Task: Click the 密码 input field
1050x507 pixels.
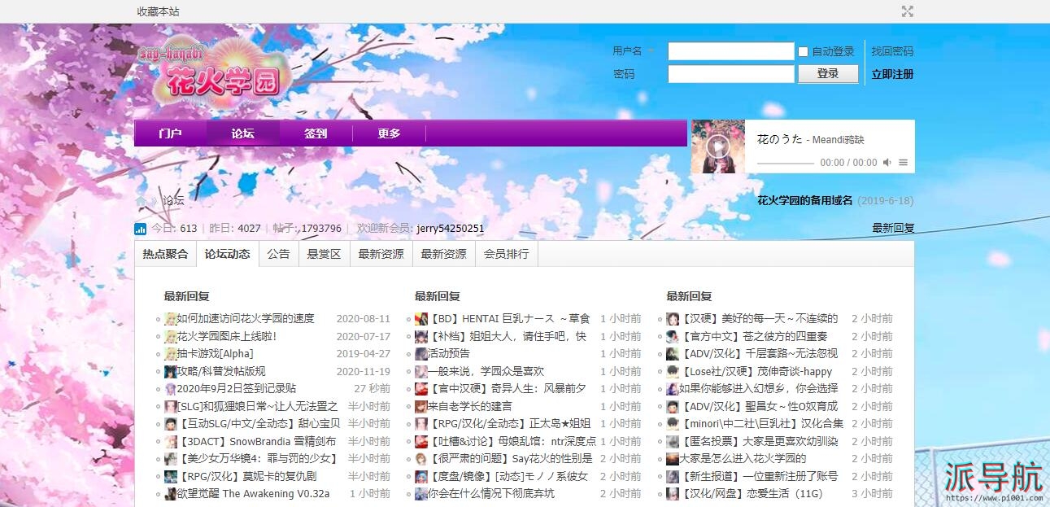Action: coord(730,74)
